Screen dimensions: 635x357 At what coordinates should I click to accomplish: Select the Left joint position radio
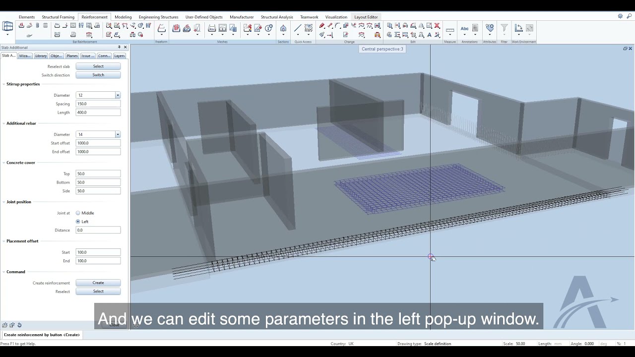coord(78,222)
